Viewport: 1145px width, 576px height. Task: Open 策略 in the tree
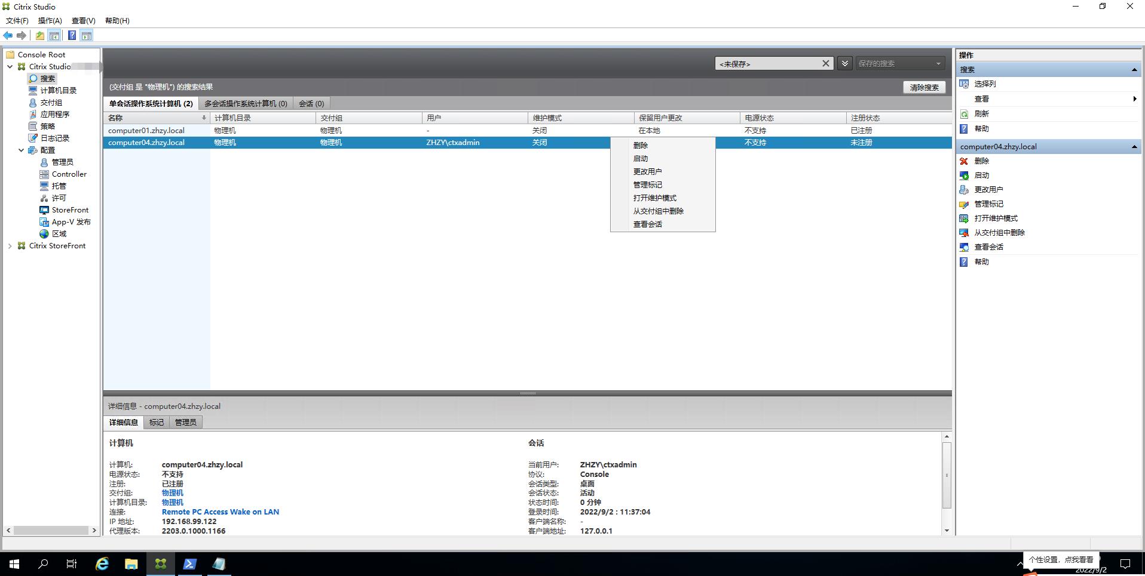click(48, 126)
